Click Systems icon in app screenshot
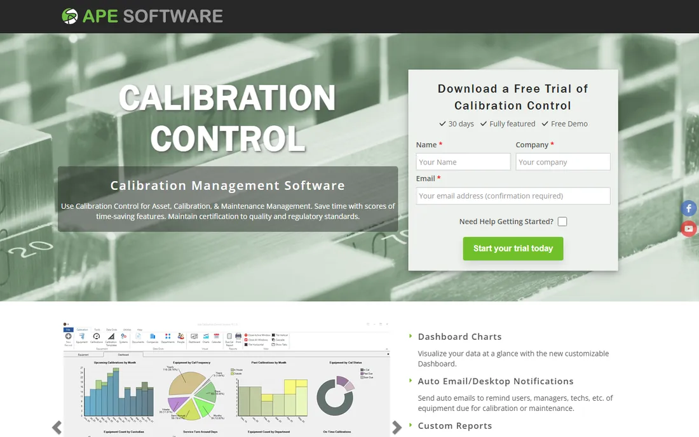 pyautogui.click(x=123, y=338)
